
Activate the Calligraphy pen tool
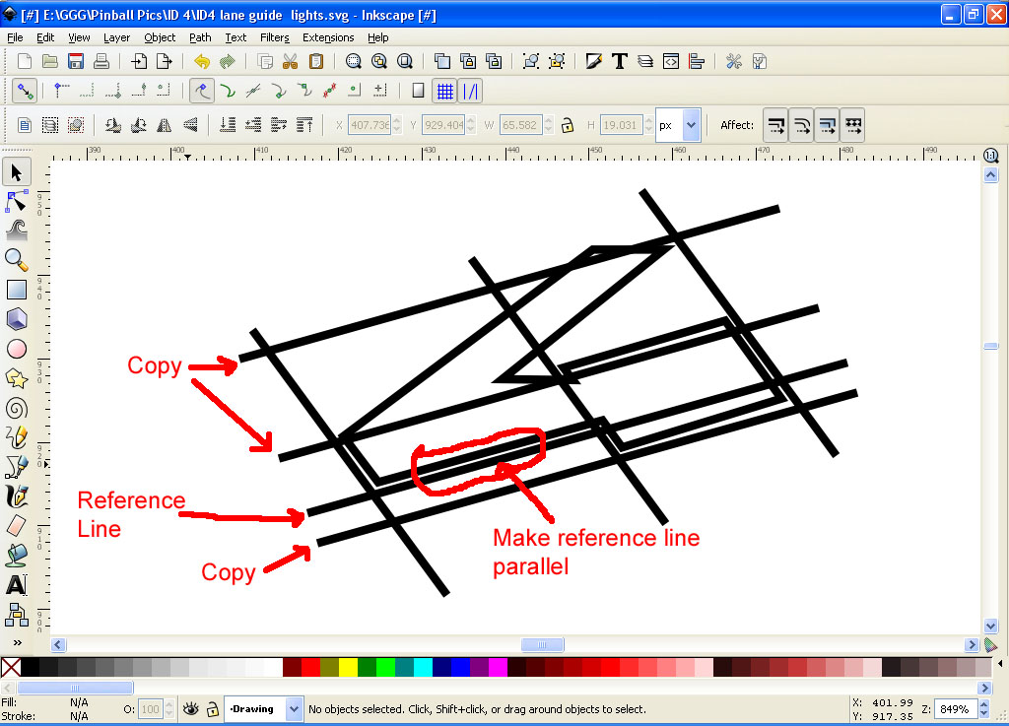click(16, 495)
